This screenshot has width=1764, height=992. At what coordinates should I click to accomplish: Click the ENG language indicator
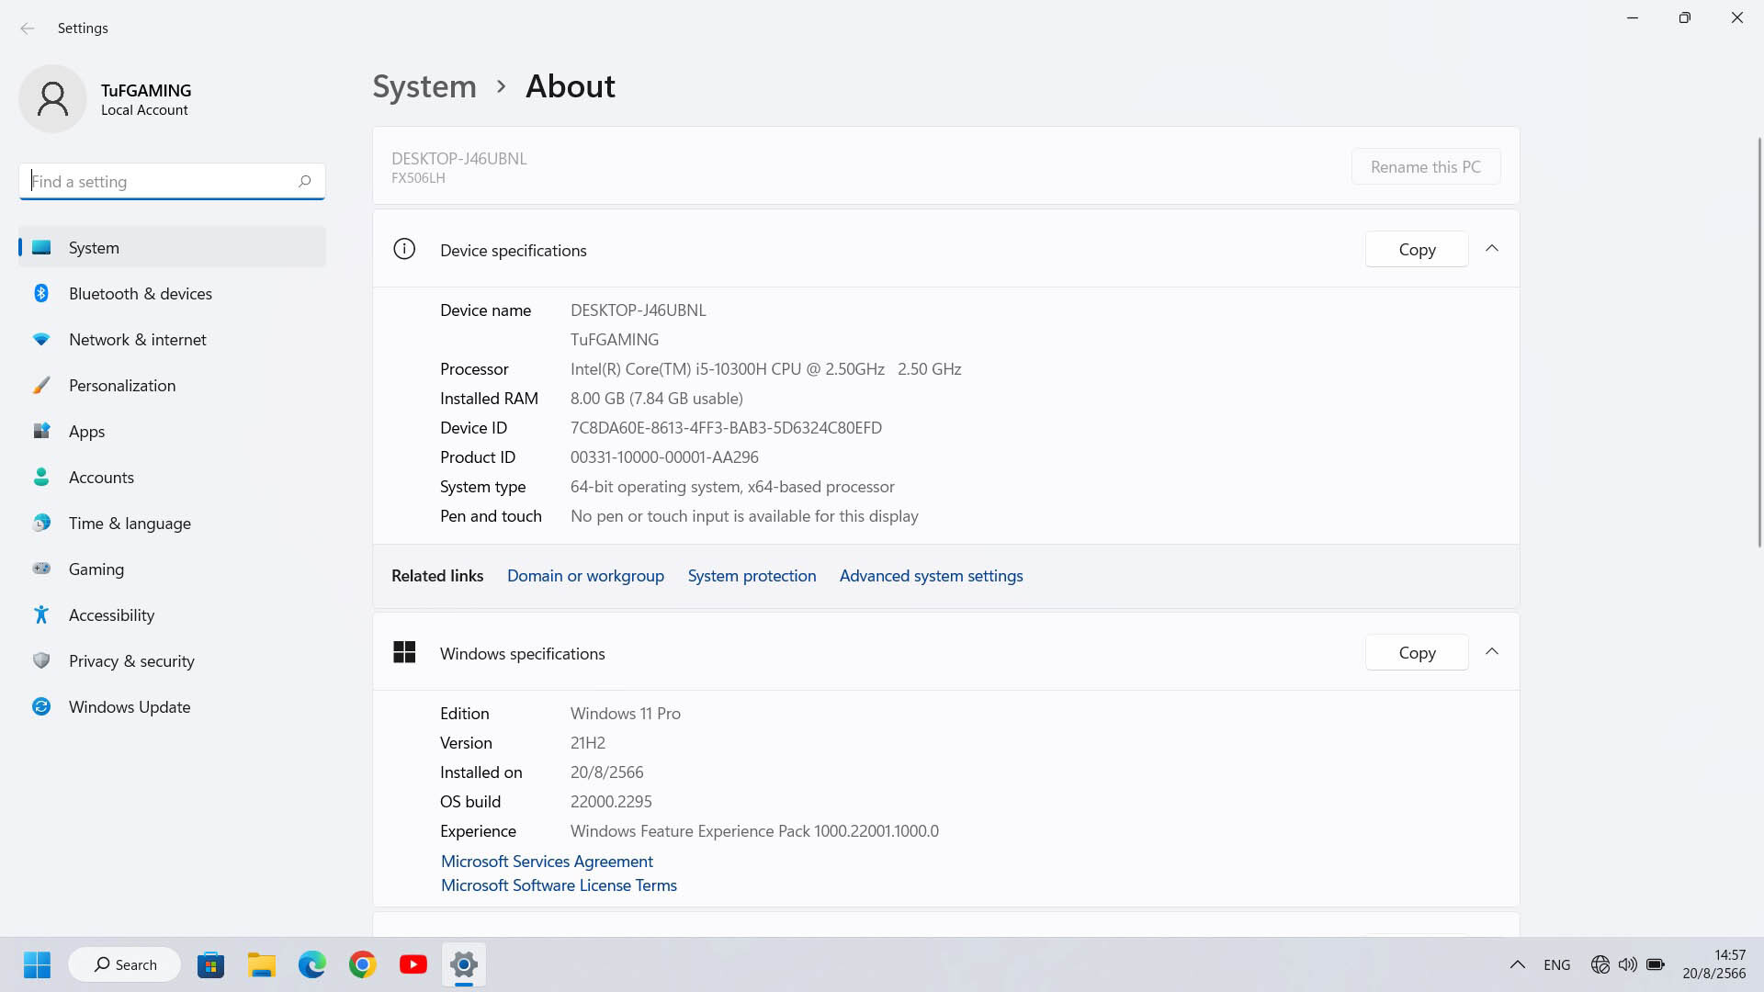pos(1557,964)
